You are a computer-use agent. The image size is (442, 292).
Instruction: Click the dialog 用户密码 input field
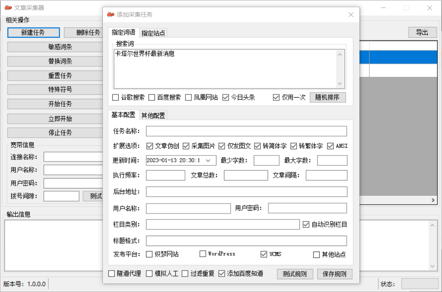(x=307, y=208)
